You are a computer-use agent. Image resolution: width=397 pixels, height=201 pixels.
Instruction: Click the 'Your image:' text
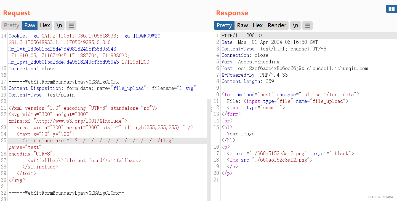click(x=242, y=134)
